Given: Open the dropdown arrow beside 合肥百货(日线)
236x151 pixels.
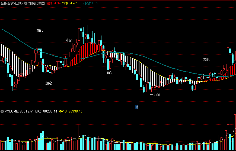Looking at the screenshot, I should pos(26,3).
